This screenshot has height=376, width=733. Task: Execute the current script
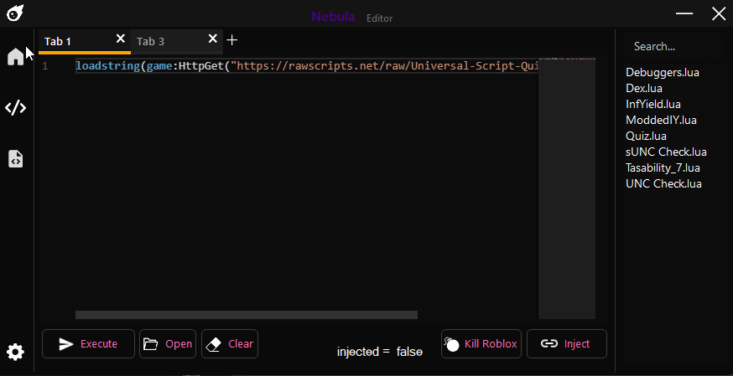pos(88,343)
